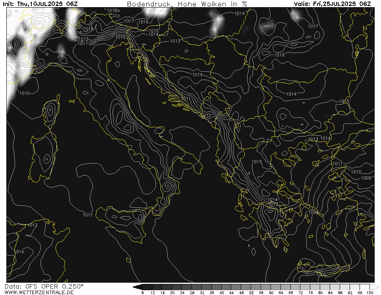Select the 'Init: Thu,10JUL2025 06Z' timestamp
The width and height of the screenshot is (381, 295).
(41, 4)
